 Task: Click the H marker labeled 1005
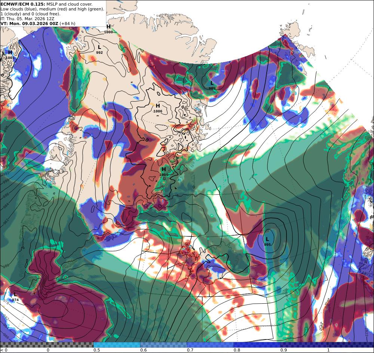point(164,169)
